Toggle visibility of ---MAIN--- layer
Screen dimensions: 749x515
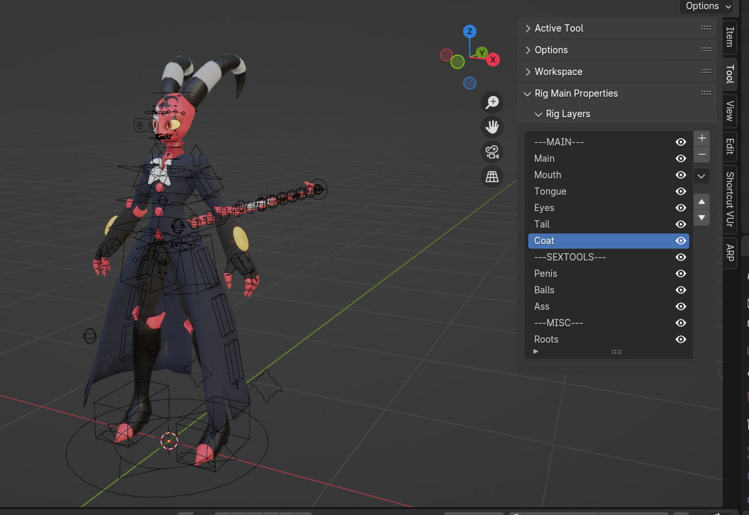(x=681, y=142)
